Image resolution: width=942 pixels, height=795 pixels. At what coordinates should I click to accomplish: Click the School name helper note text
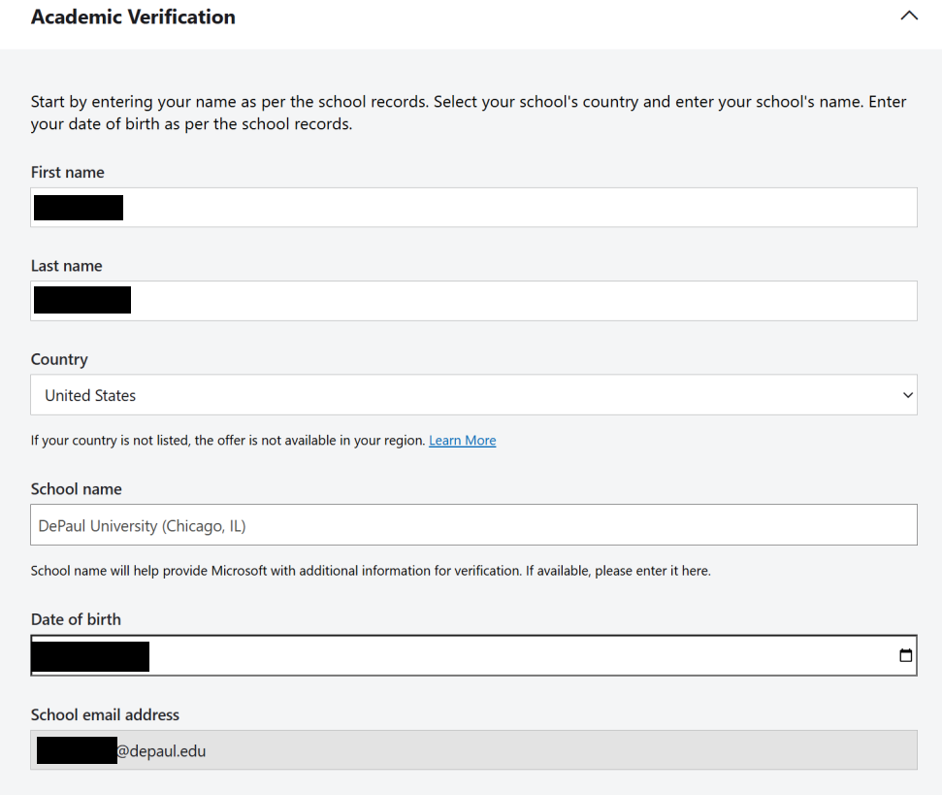pos(371,571)
